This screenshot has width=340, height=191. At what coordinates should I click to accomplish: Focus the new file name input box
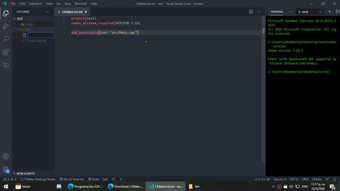click(41, 35)
